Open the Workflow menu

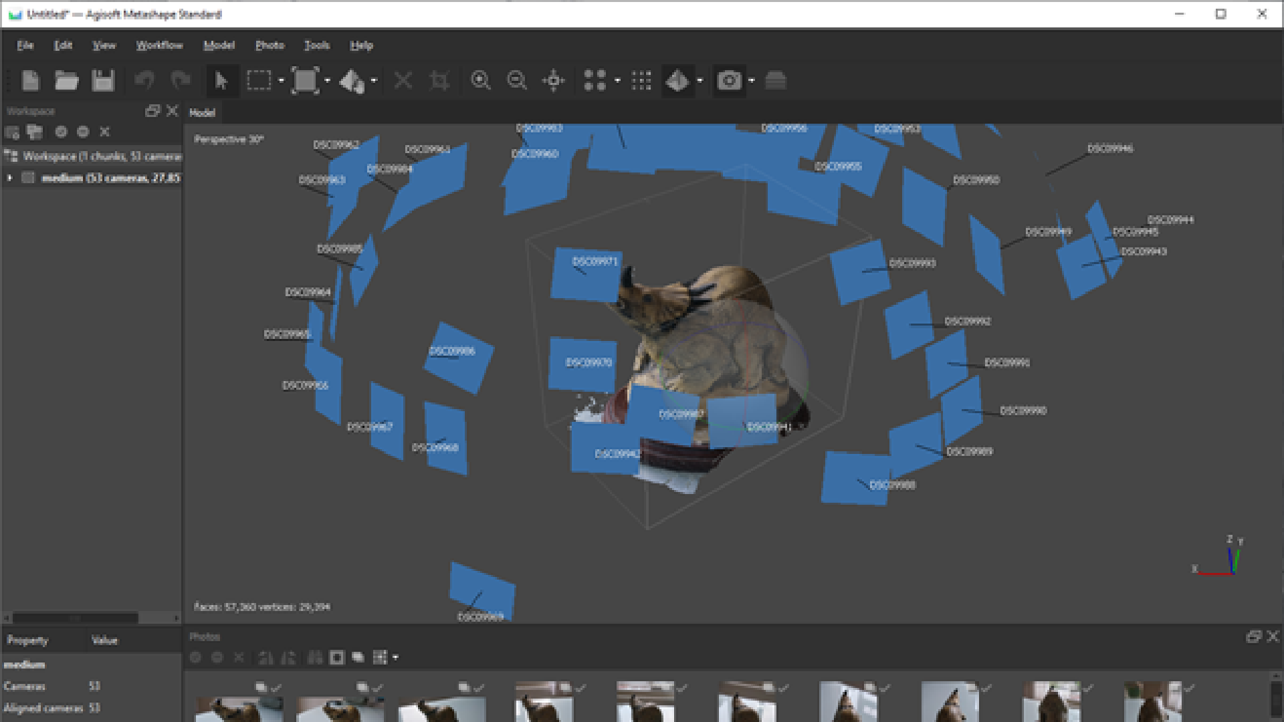(159, 45)
